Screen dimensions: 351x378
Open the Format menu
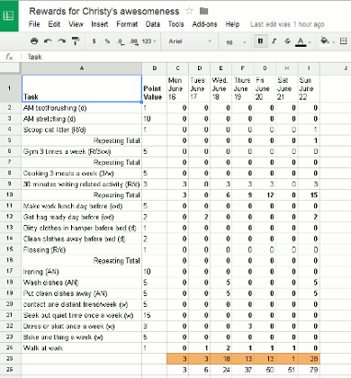point(127,24)
